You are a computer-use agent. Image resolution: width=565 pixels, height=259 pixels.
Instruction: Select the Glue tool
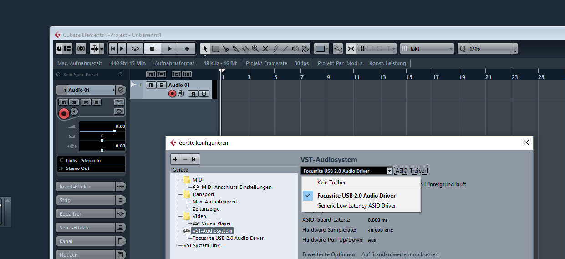coord(235,48)
